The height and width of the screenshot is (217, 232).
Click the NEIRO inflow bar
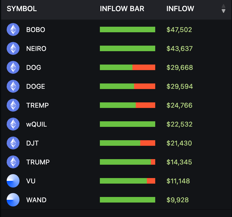click(127, 48)
